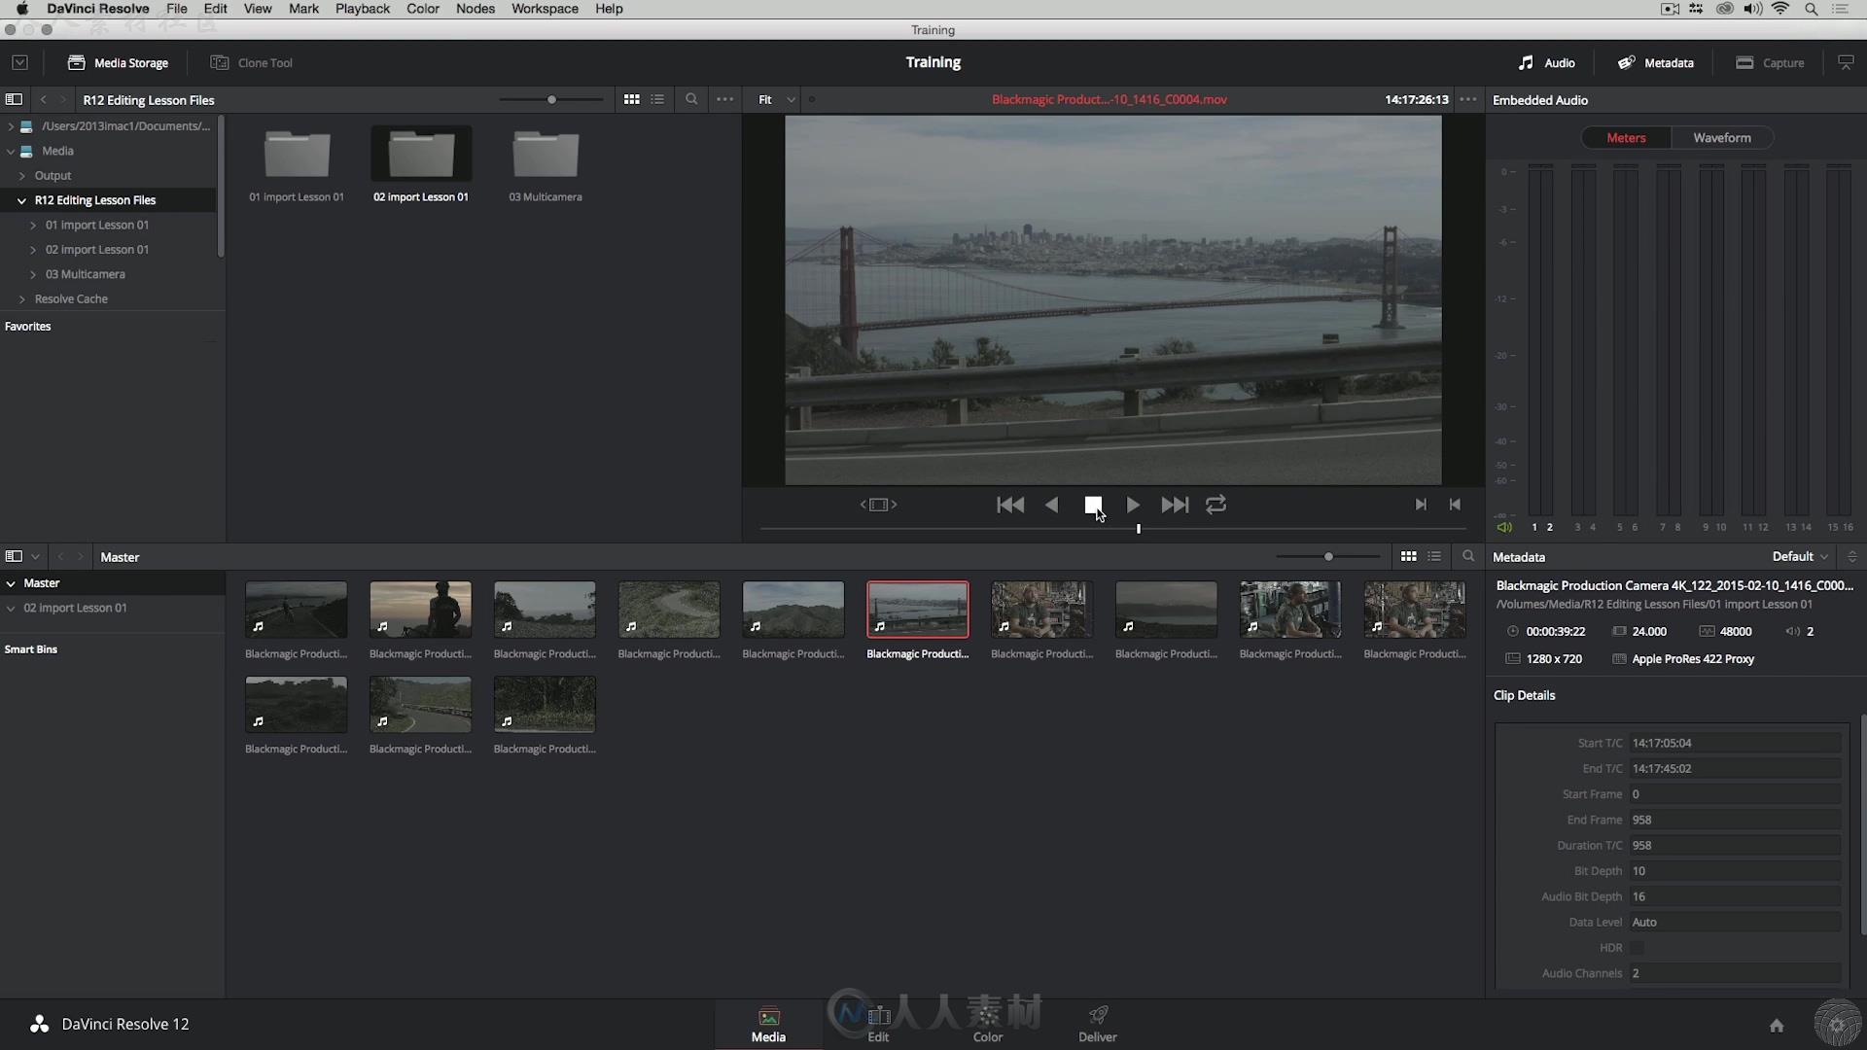Click the Data Level field

pos(1736,922)
